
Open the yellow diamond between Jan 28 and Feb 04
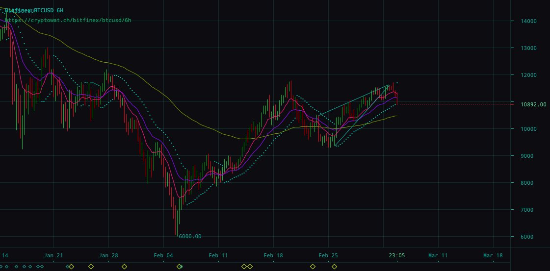click(x=124, y=267)
